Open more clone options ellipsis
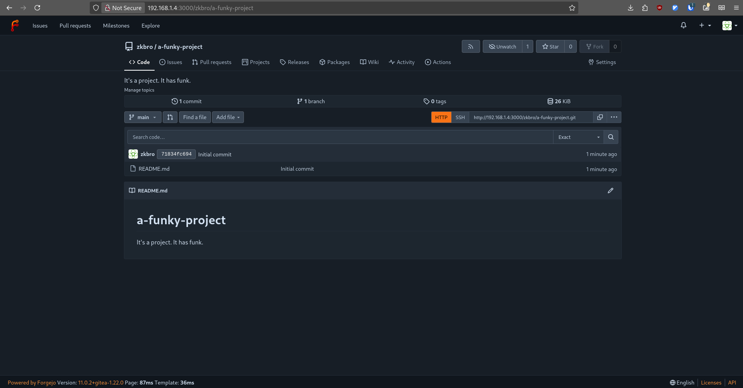 tap(614, 117)
